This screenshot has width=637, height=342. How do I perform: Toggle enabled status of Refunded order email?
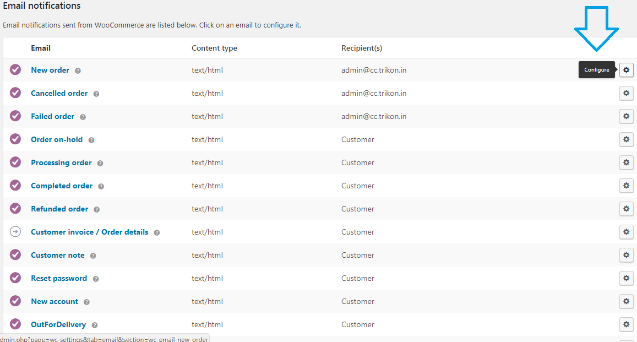(x=15, y=208)
